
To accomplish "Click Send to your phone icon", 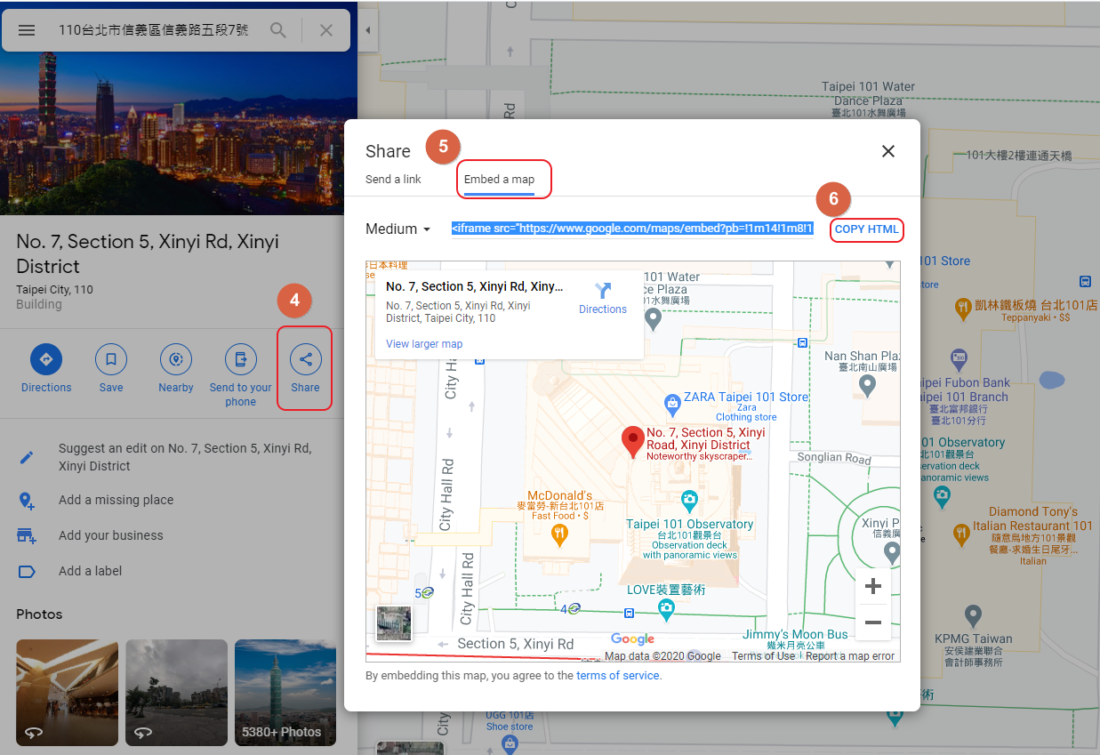I will tap(240, 359).
